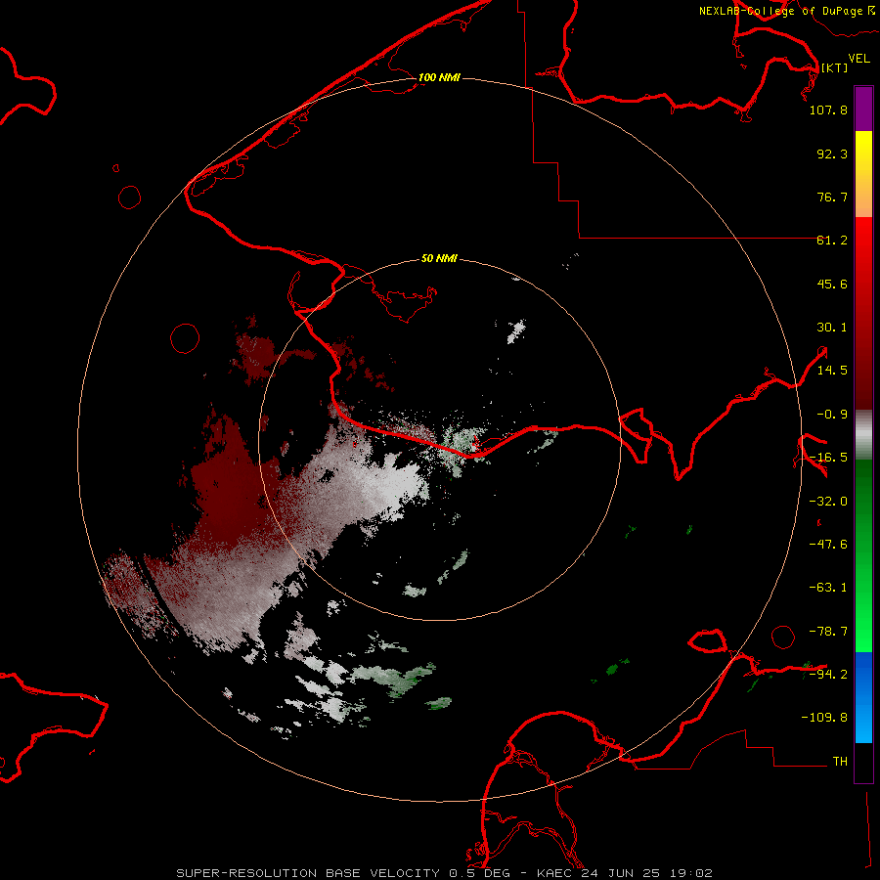Click the [KT] units label

[x=835, y=67]
